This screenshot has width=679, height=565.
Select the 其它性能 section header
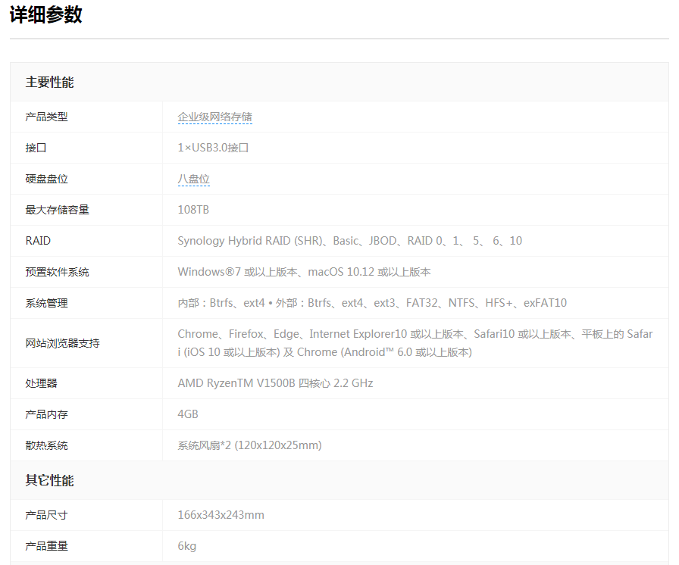[49, 480]
